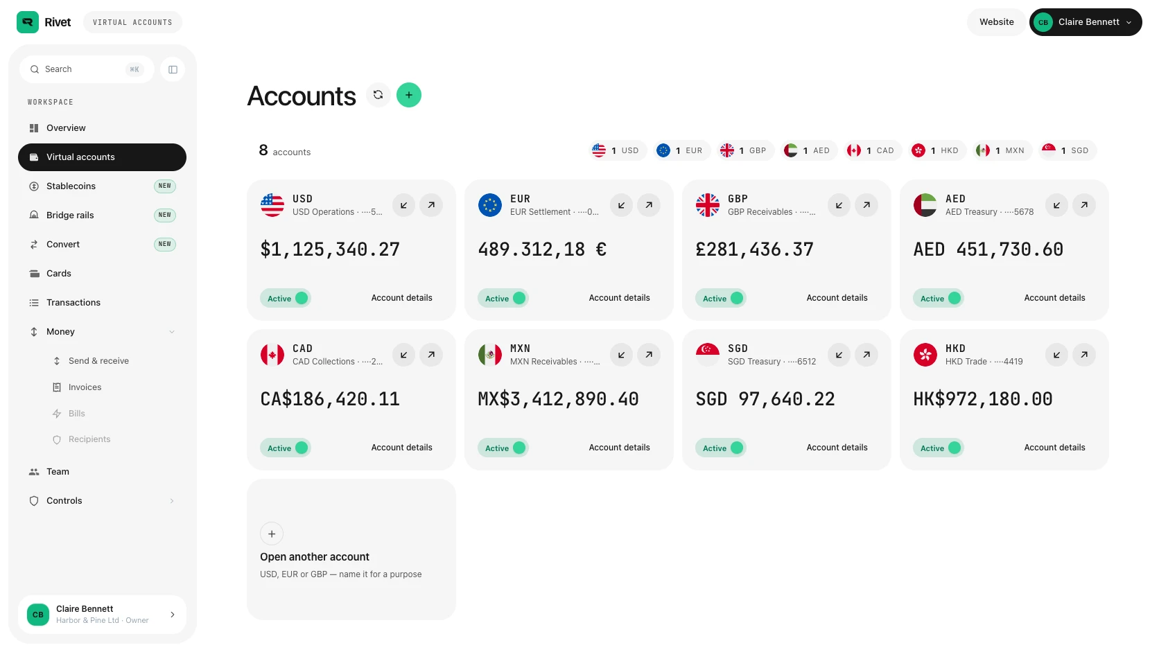Click the refresh accounts icon
The width and height of the screenshot is (1159, 652).
click(378, 95)
